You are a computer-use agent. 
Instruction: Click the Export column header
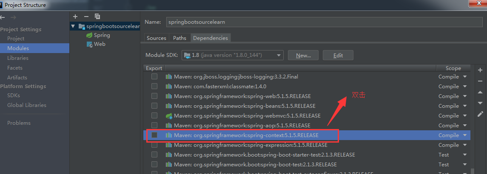coord(154,68)
